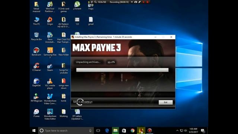Open the Working folder
The width and height of the screenshot is (238, 134).
[x=64, y=113]
